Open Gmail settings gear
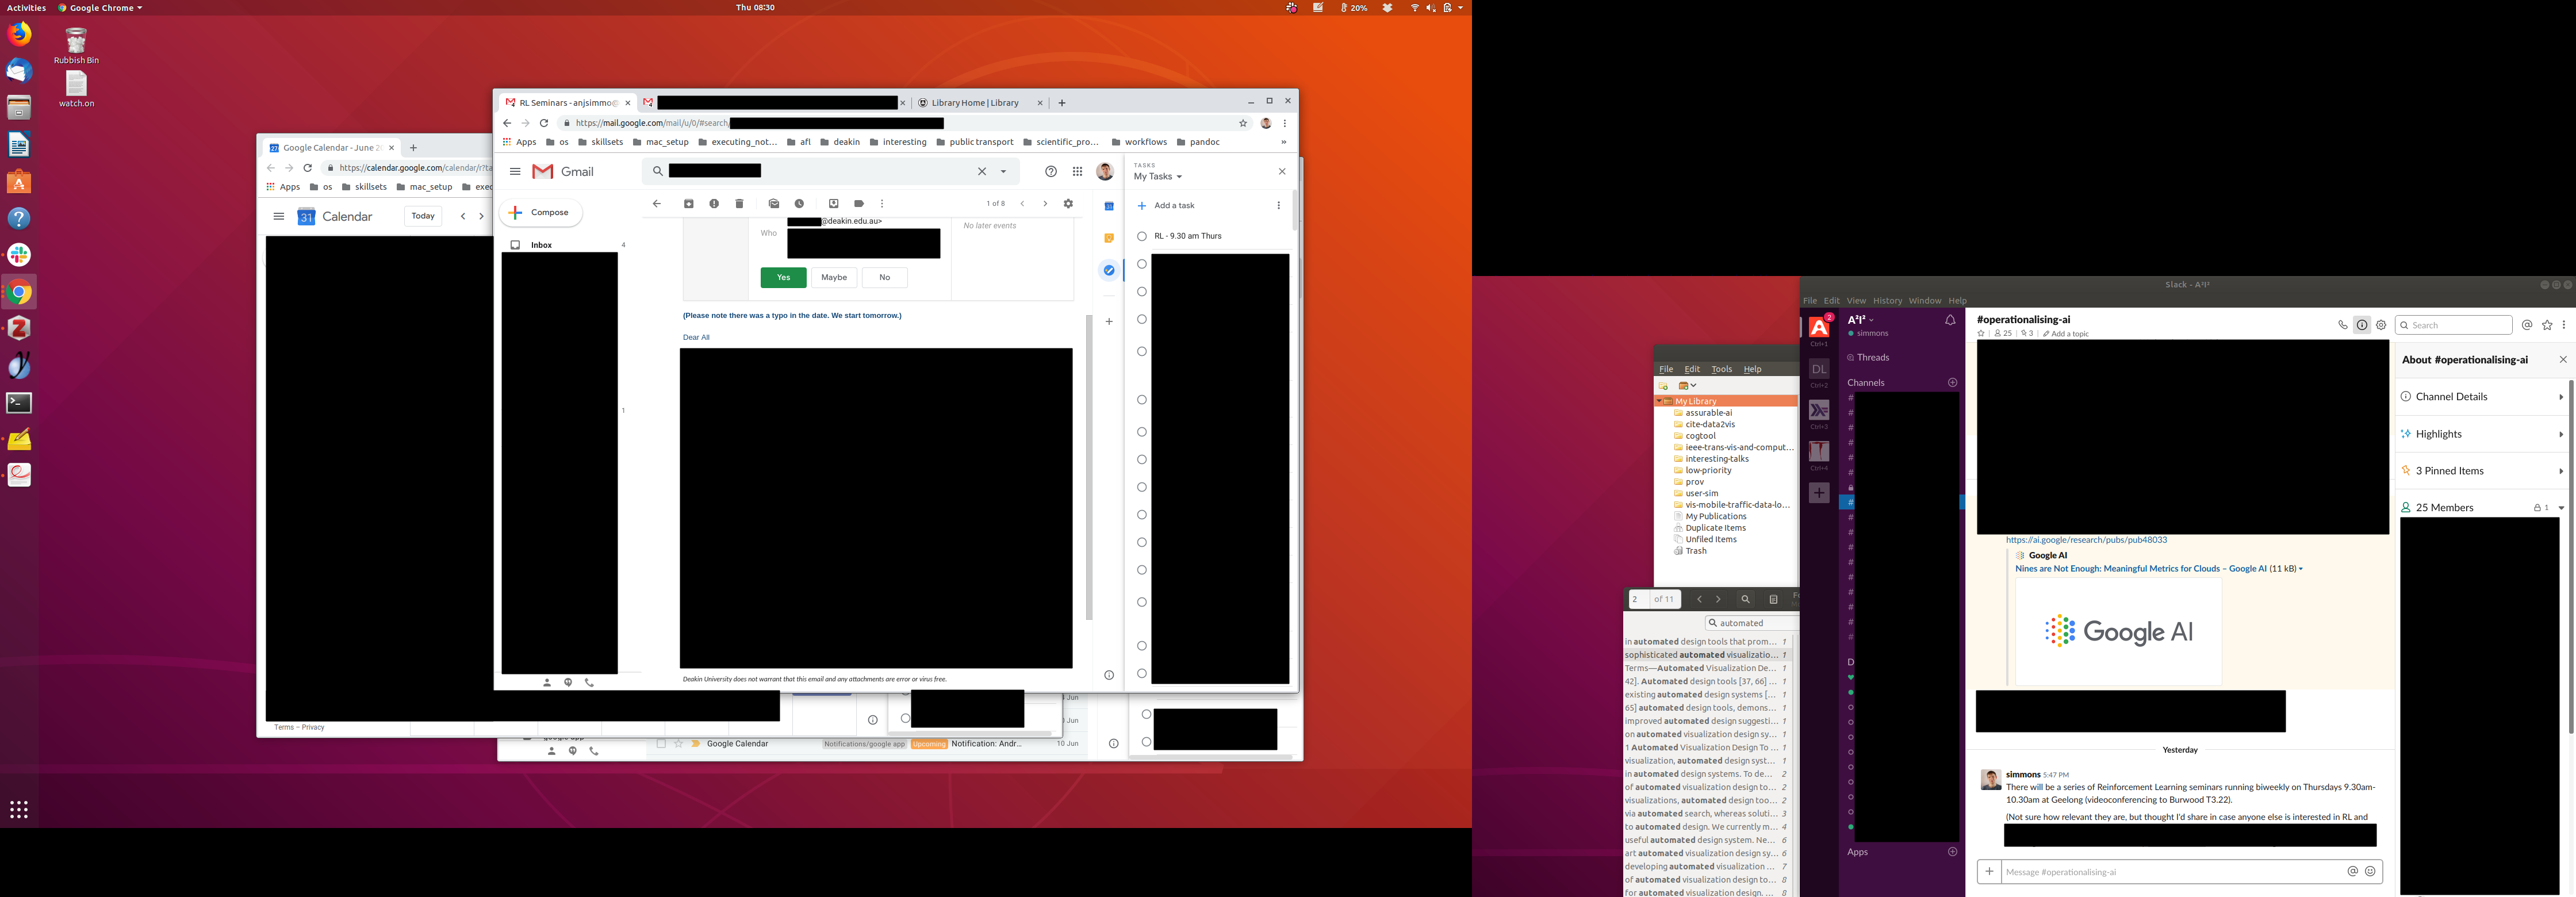Viewport: 2576px width, 897px height. [x=1068, y=204]
